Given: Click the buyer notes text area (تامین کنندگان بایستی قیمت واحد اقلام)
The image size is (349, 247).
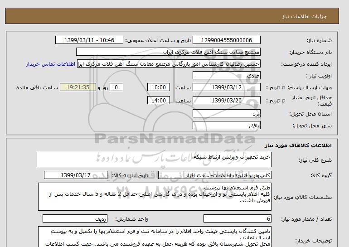Looking at the screenshot, I should (155, 237).
